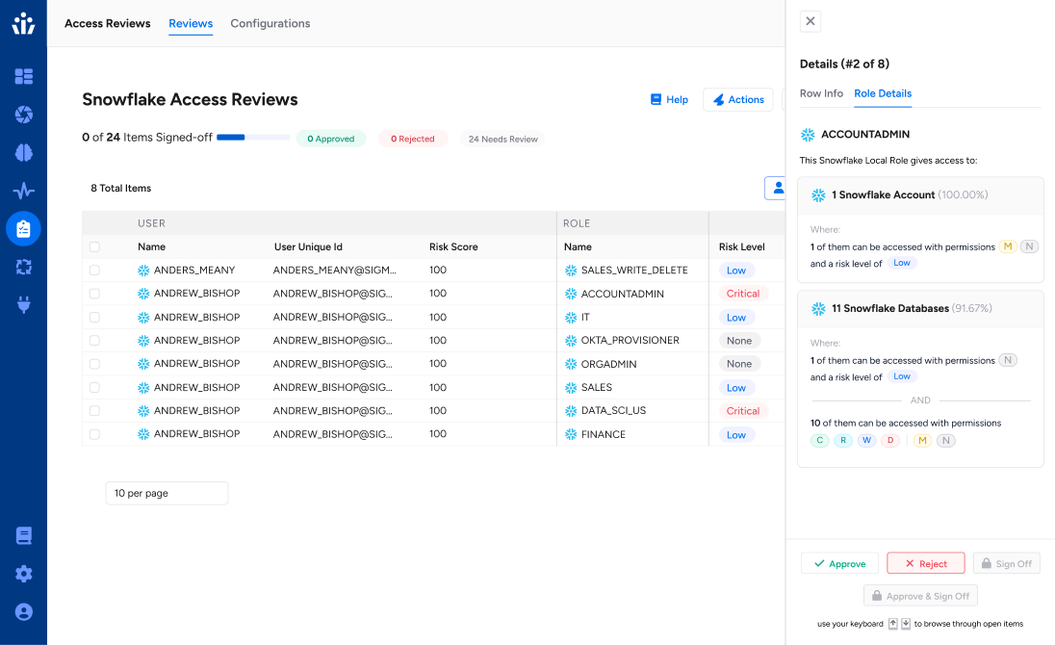This screenshot has width=1055, height=645.
Task: Switch to the Reviews tab
Action: tap(191, 23)
